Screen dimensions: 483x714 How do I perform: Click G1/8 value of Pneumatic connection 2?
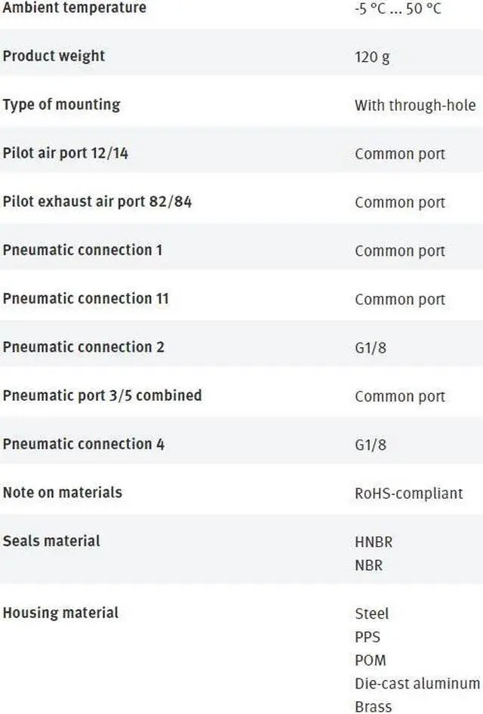tap(371, 348)
